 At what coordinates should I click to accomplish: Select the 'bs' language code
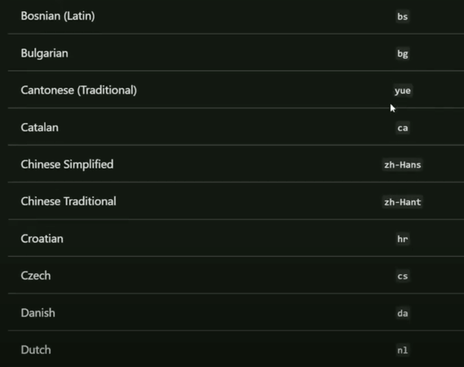[402, 16]
